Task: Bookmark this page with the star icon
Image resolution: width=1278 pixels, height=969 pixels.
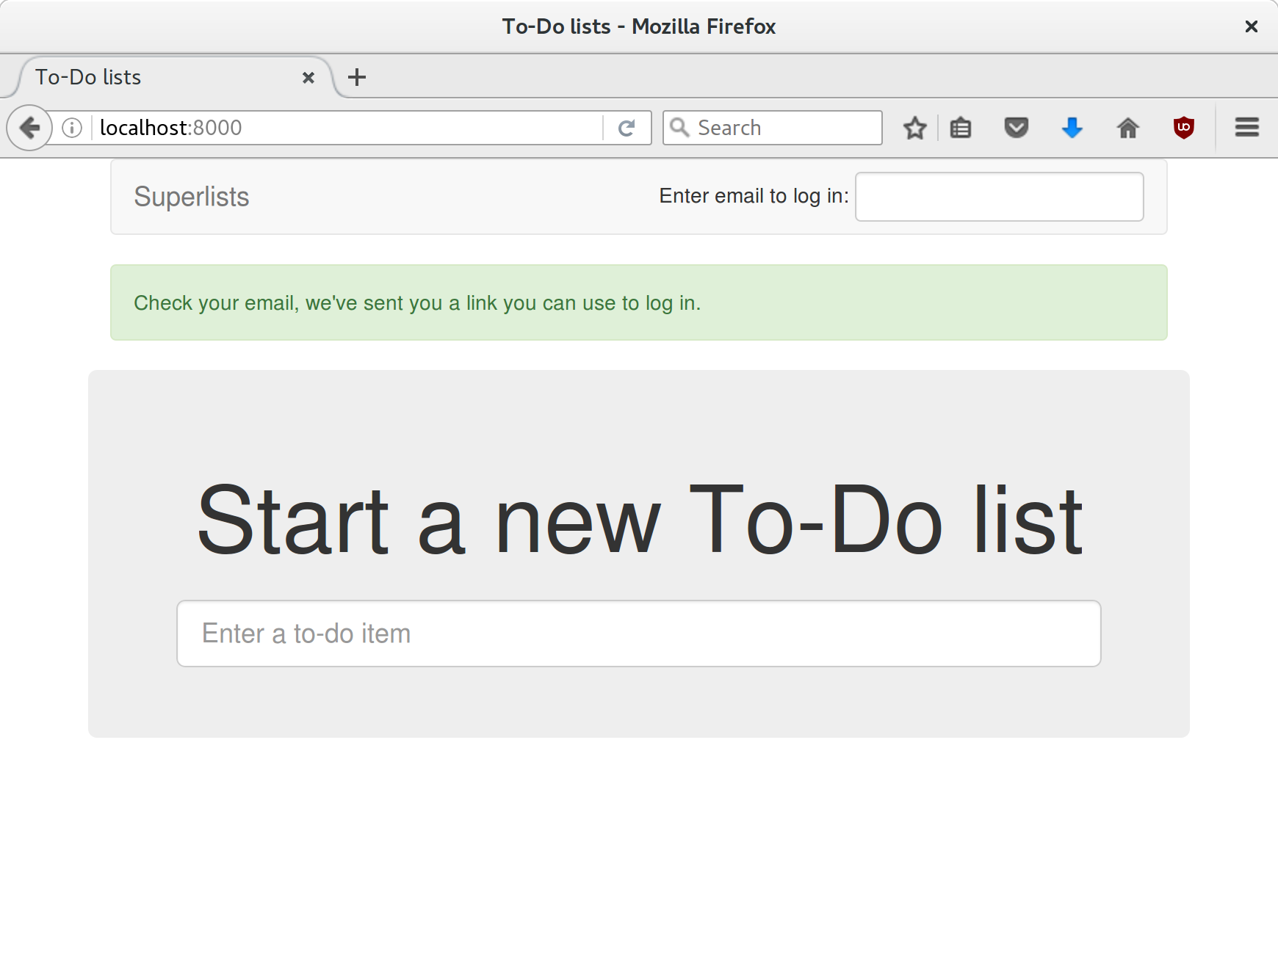Action: (x=915, y=128)
